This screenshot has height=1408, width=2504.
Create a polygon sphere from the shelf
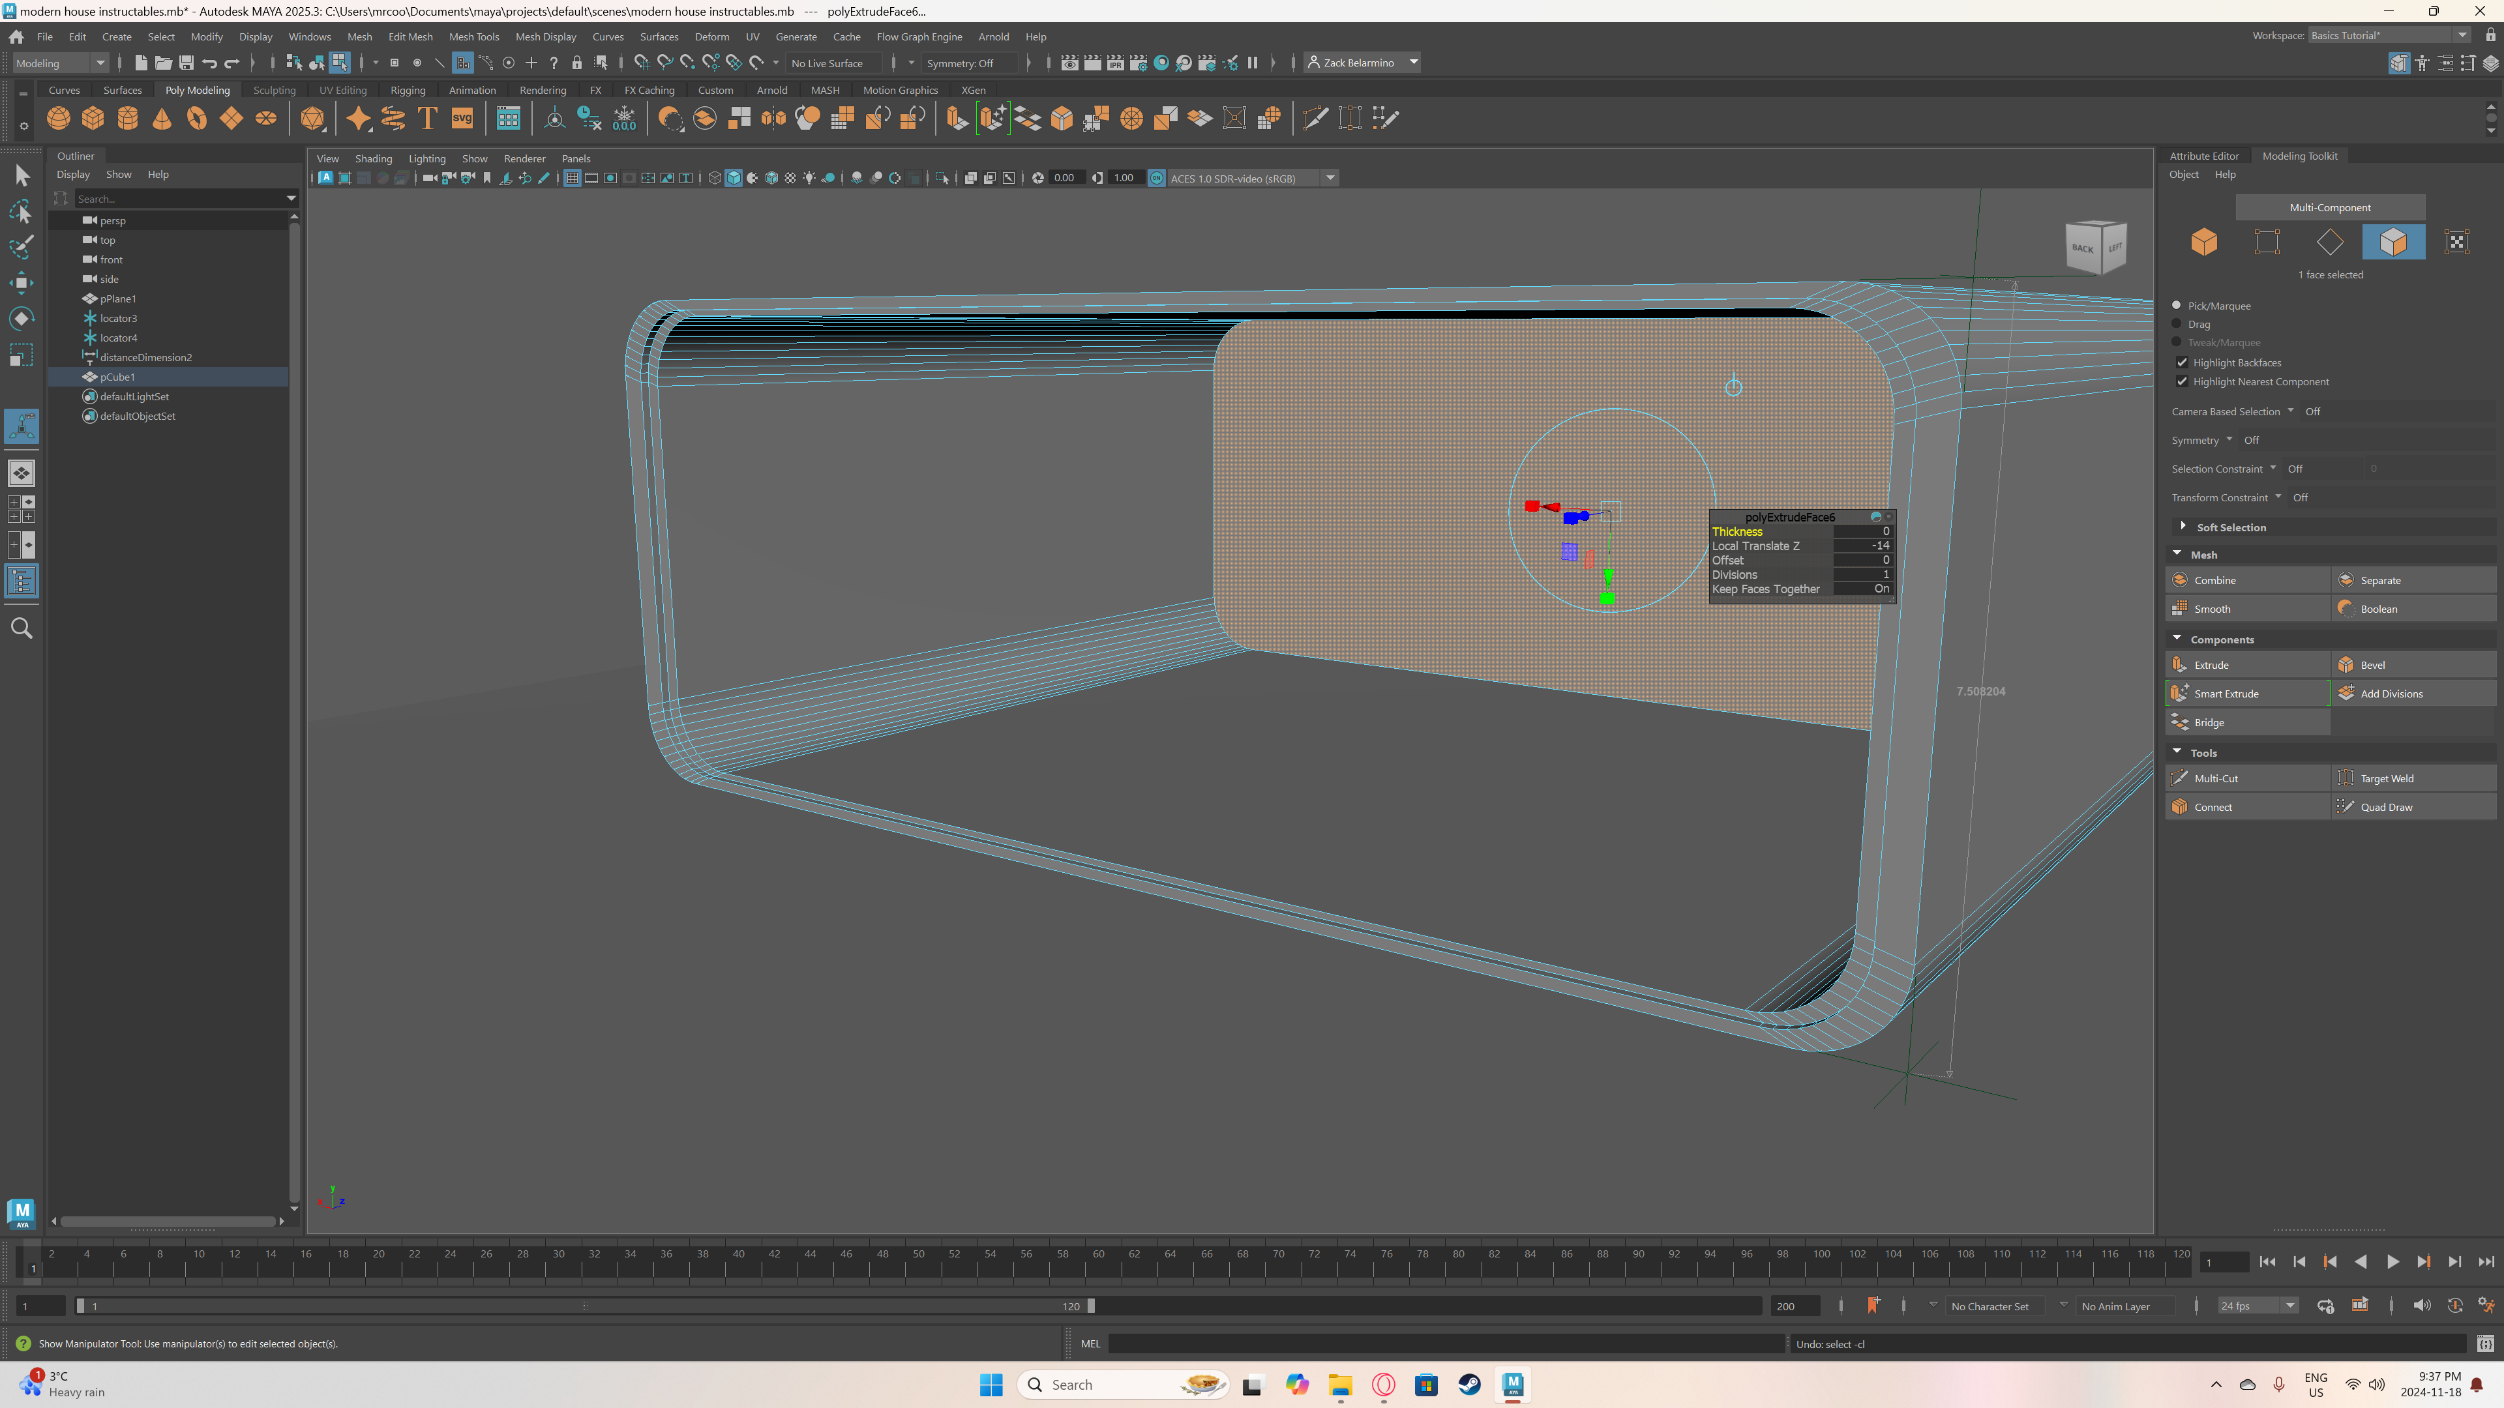tap(58, 119)
